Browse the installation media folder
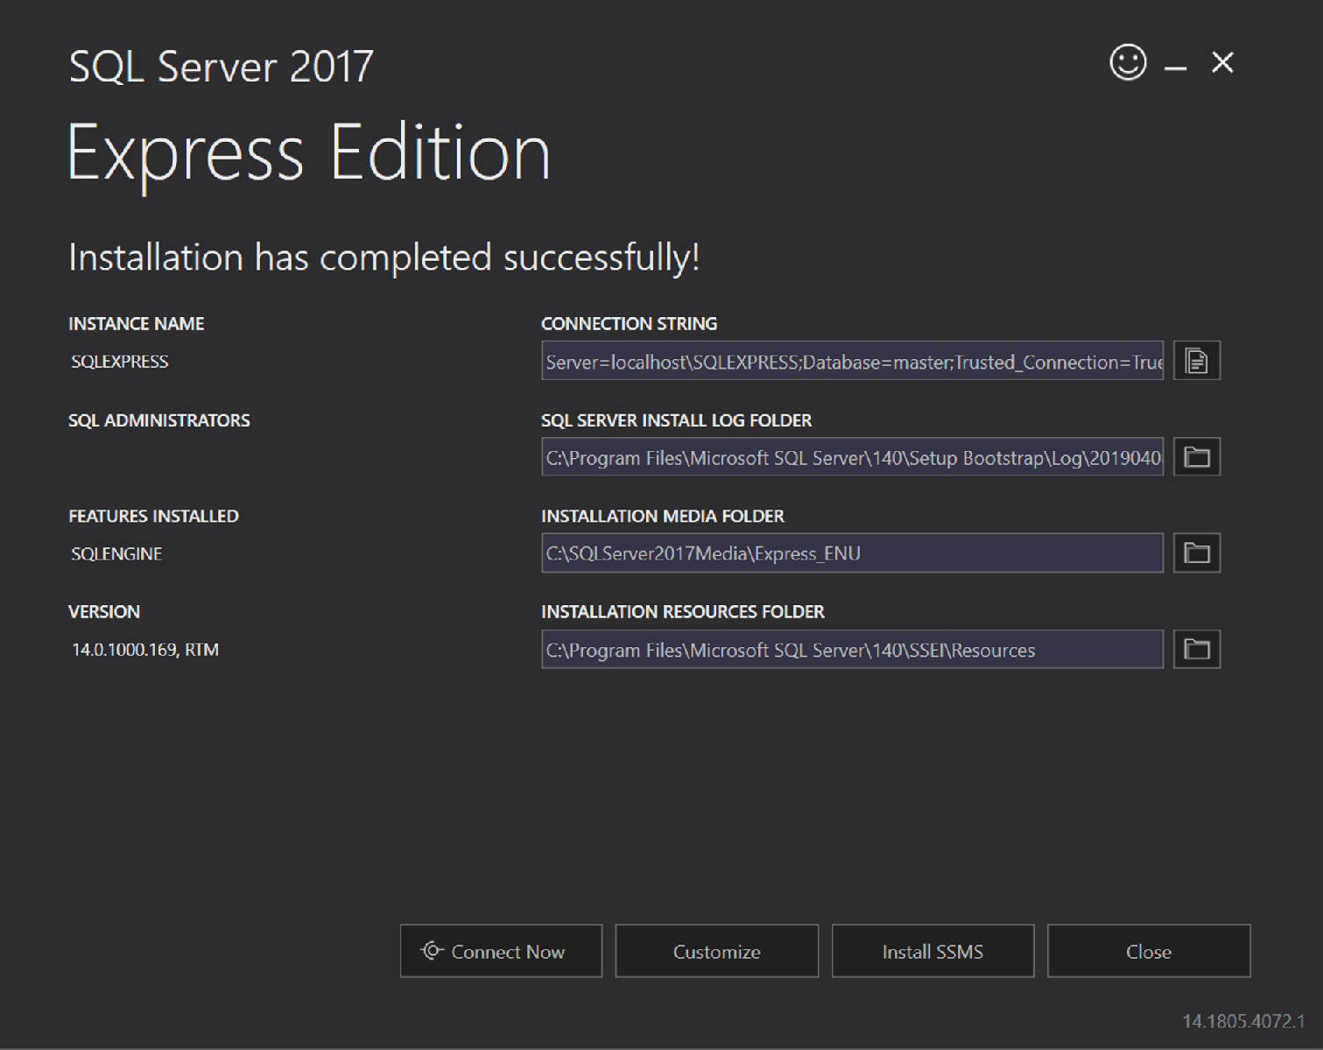 1196,553
